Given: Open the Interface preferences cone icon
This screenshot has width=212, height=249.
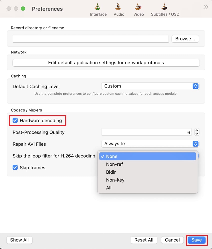Looking at the screenshot, I should [x=98, y=7].
